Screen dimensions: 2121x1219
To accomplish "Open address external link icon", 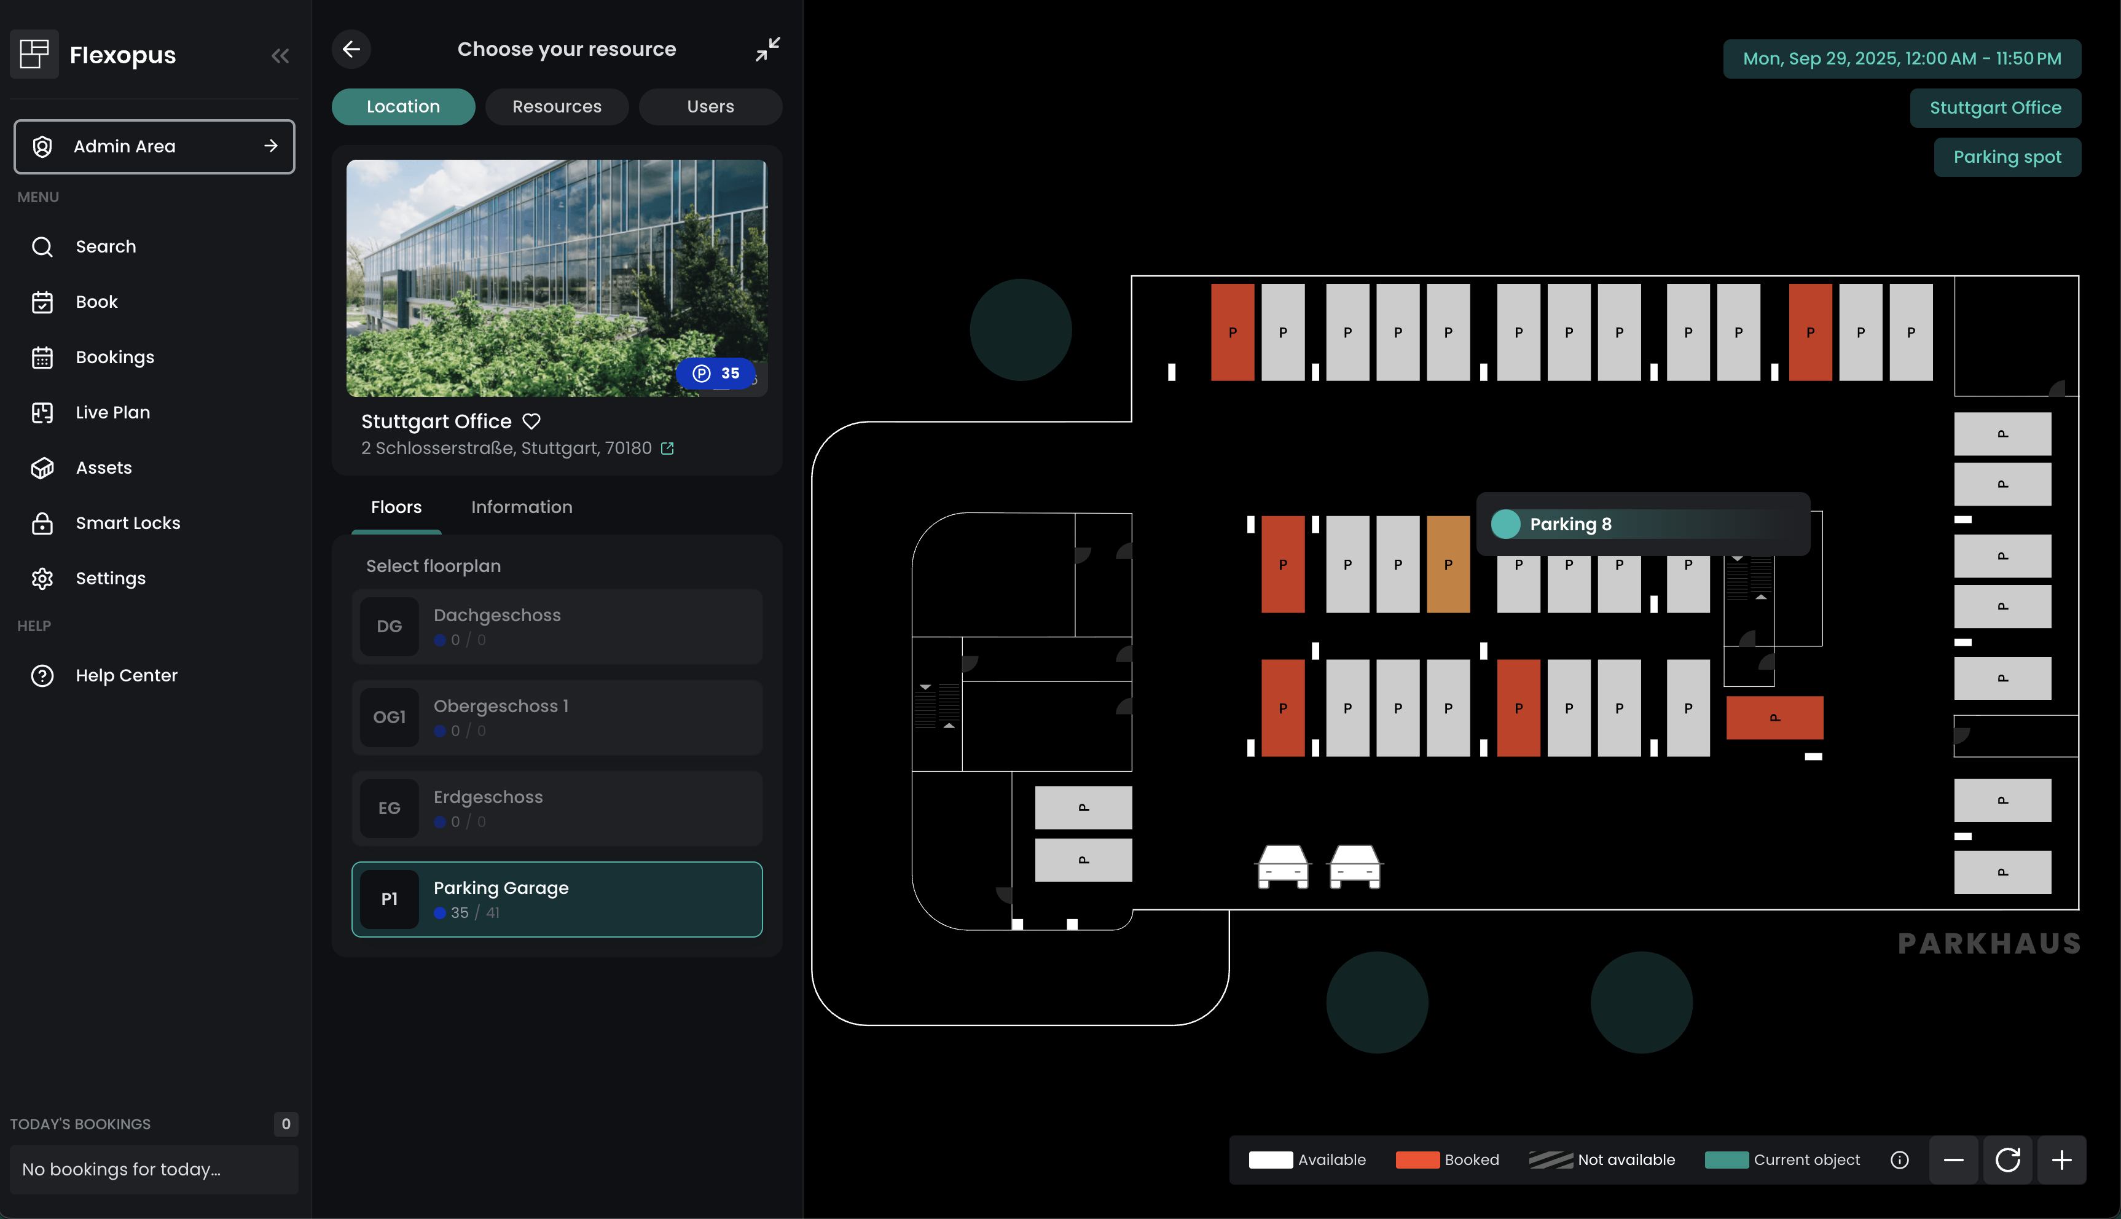I will click(x=667, y=449).
